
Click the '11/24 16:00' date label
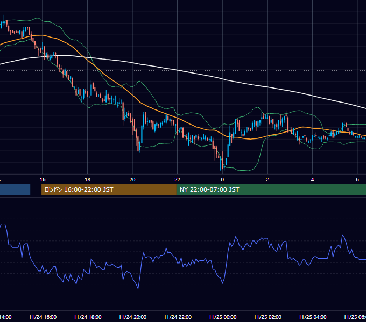[43, 317]
